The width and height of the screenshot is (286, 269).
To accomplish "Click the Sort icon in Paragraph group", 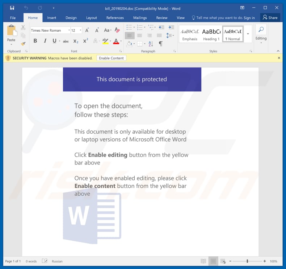I will tap(151, 44).
